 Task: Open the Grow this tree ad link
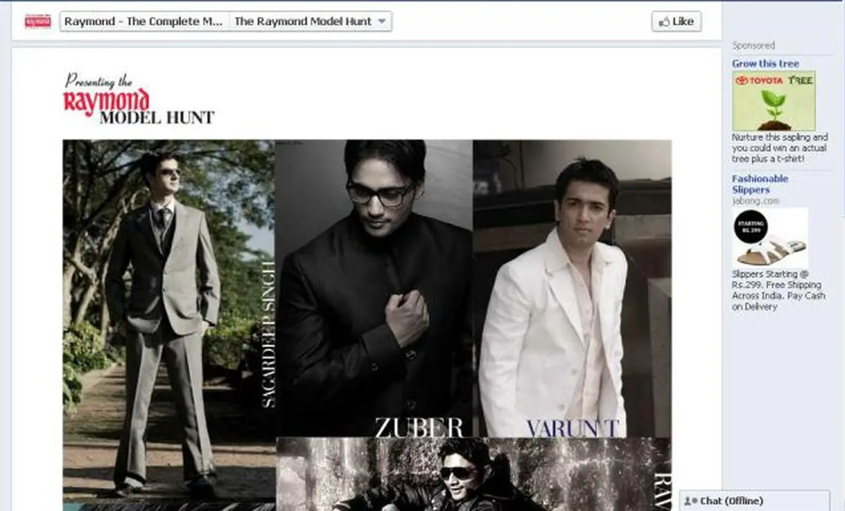pyautogui.click(x=765, y=63)
